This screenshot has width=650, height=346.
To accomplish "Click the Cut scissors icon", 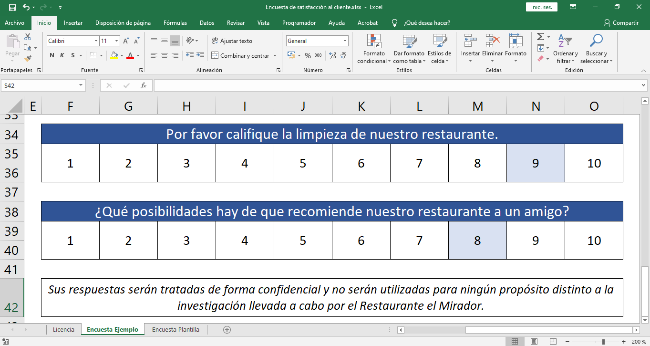I will click(28, 37).
